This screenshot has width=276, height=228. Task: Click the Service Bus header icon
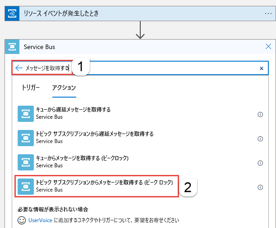coord(12,47)
